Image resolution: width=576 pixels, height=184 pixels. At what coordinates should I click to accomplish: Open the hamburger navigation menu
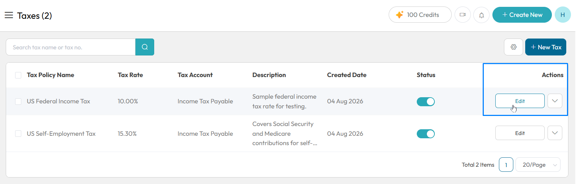pyautogui.click(x=9, y=15)
